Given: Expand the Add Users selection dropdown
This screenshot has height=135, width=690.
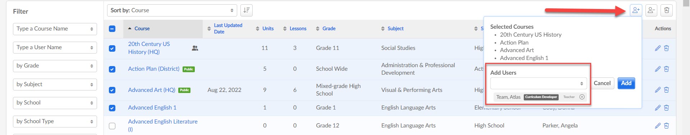Looking at the screenshot, I should tap(538, 83).
